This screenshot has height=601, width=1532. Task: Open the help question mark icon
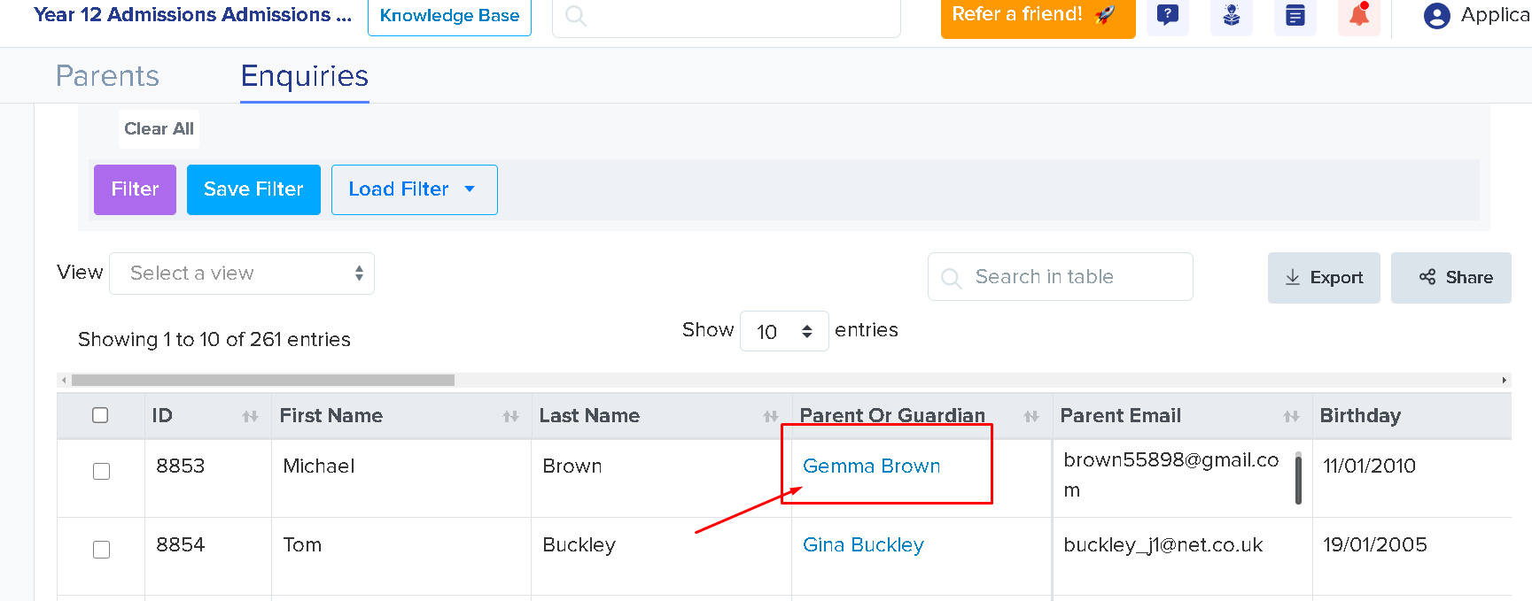coord(1168,15)
